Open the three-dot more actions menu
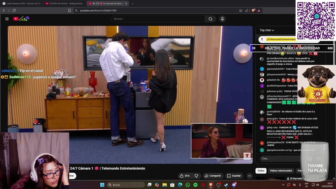 click(x=249, y=176)
